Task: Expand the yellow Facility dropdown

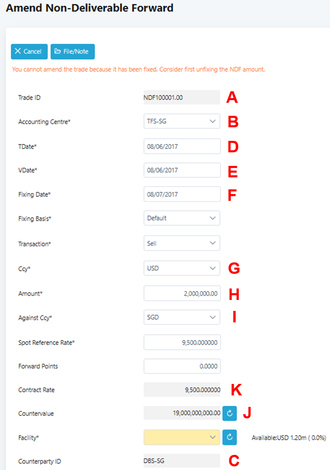Action: pos(181,437)
